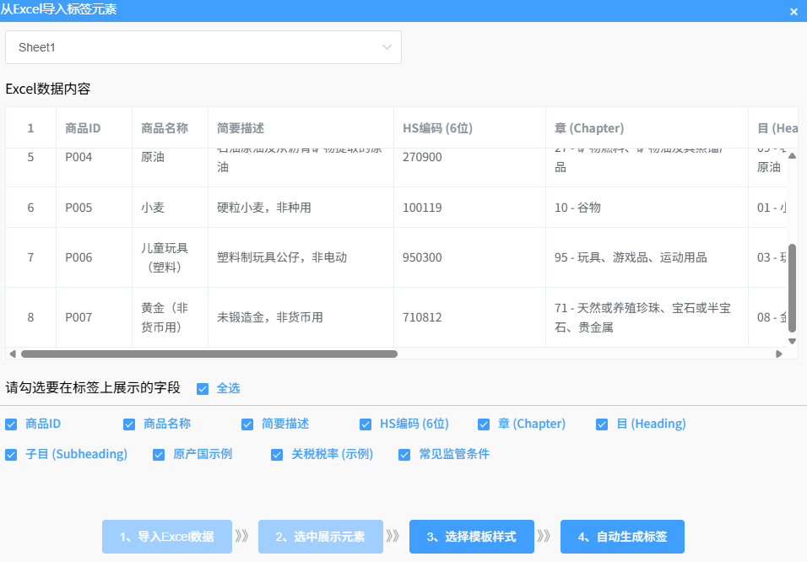Click the table scroll left arrow
The width and height of the screenshot is (807, 562).
[x=11, y=354]
